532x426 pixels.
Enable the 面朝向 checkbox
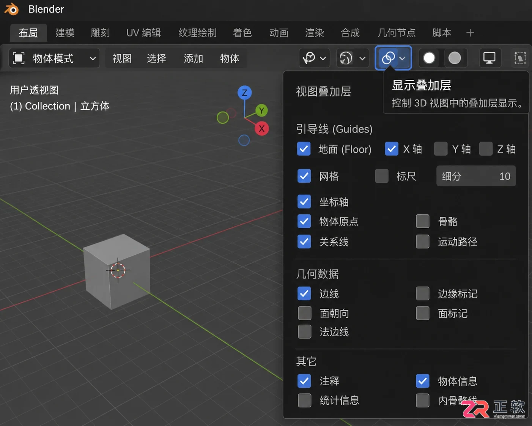pyautogui.click(x=304, y=313)
